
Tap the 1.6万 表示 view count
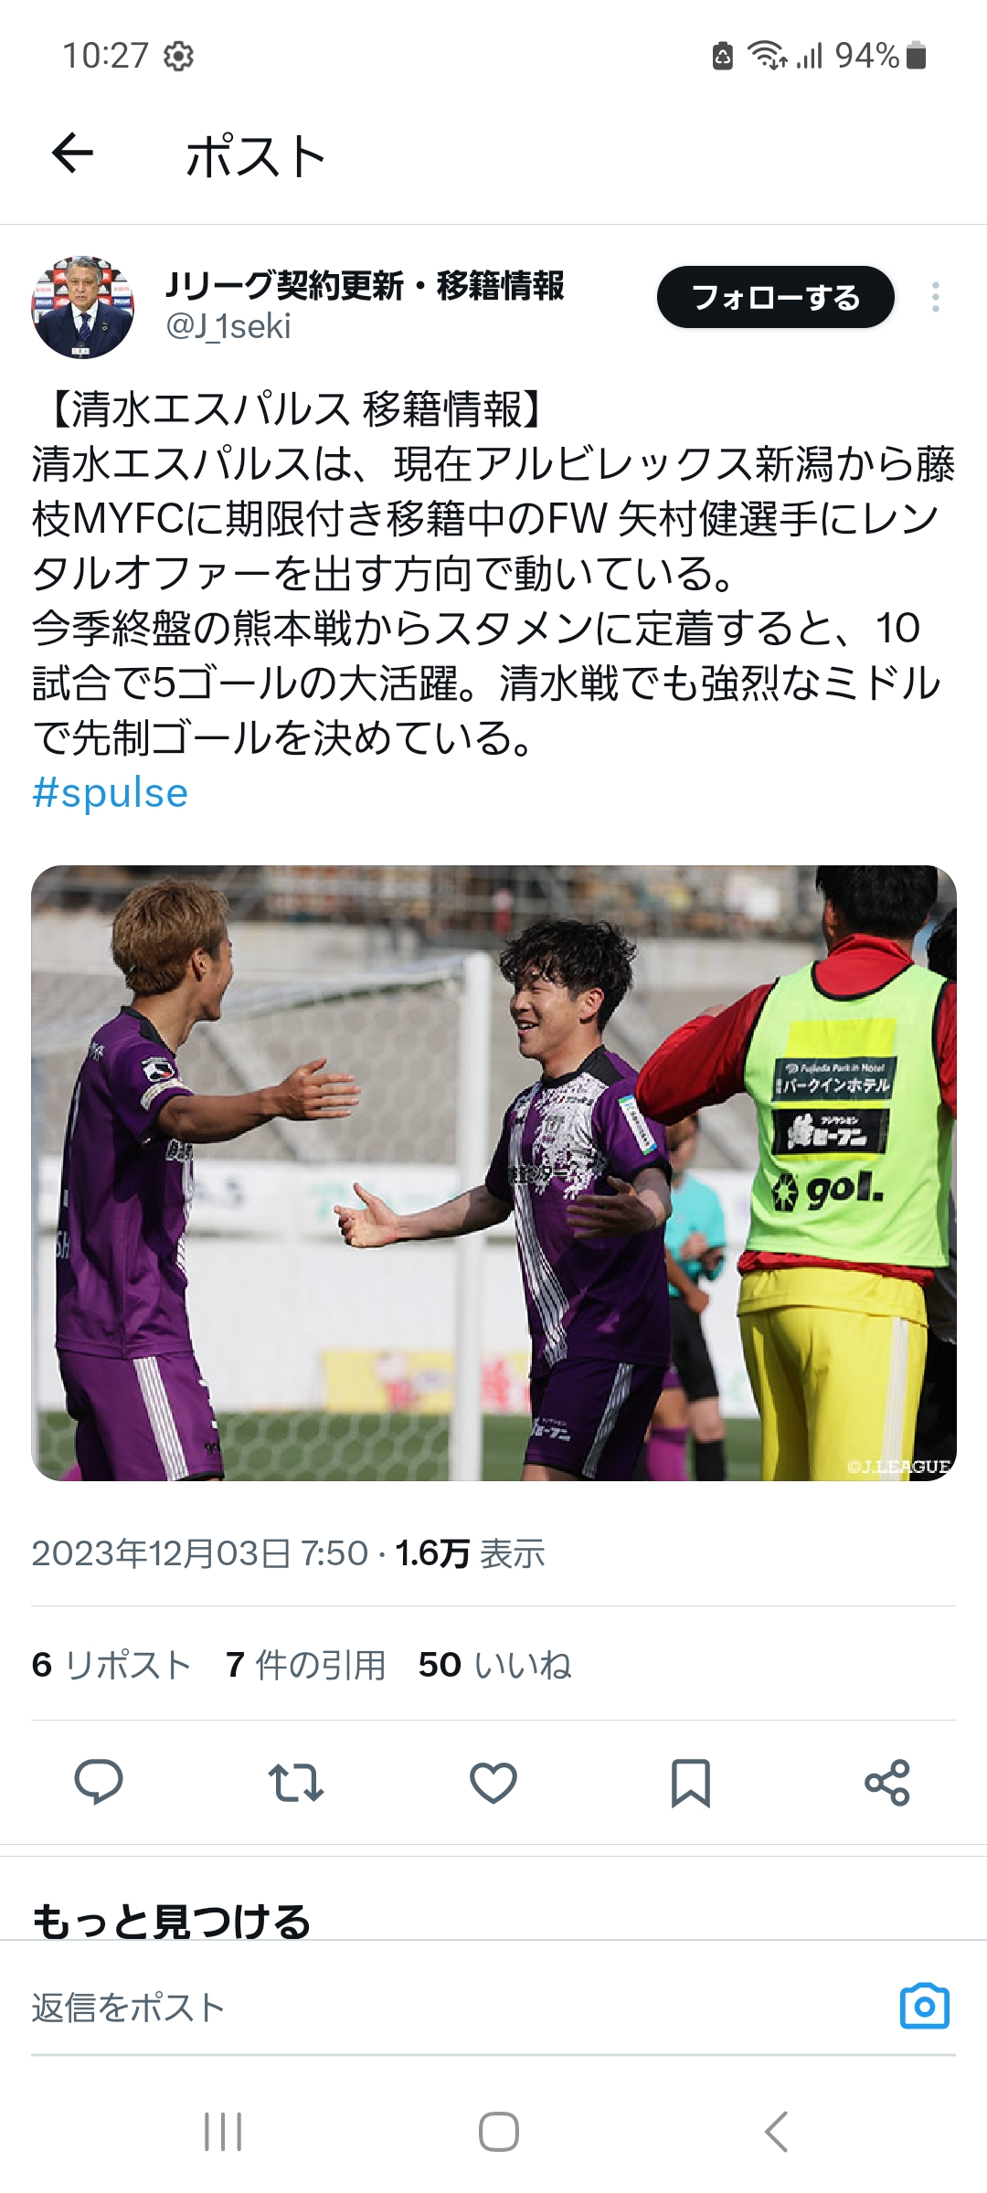pos(470,1553)
